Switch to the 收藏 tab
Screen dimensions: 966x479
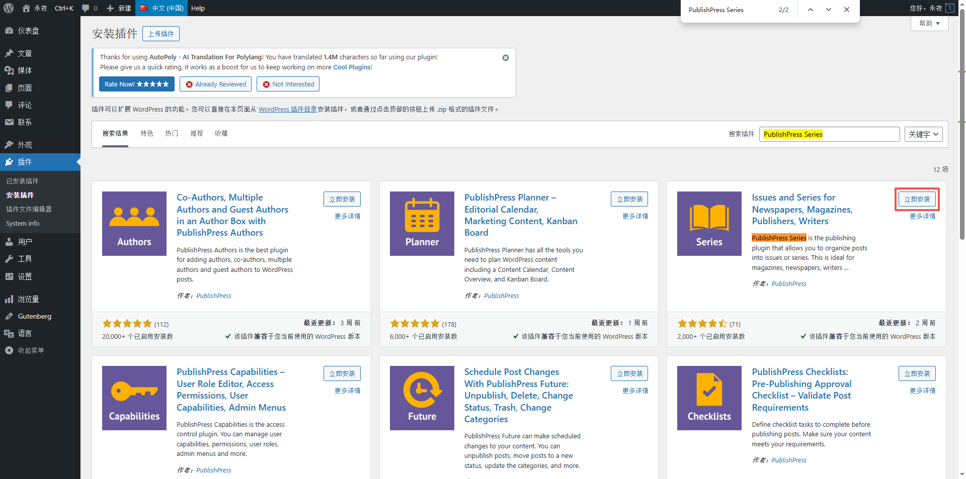[x=221, y=133]
